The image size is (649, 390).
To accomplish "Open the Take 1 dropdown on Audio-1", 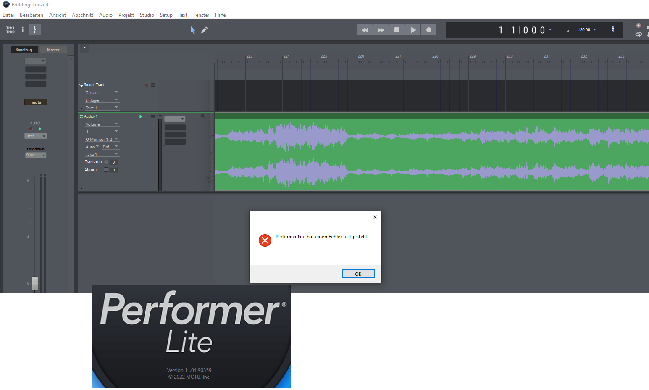I will click(102, 155).
